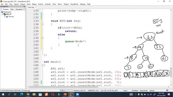Open the orange round app on the taskbar
This screenshot has height=97, width=173.
coord(65,94)
